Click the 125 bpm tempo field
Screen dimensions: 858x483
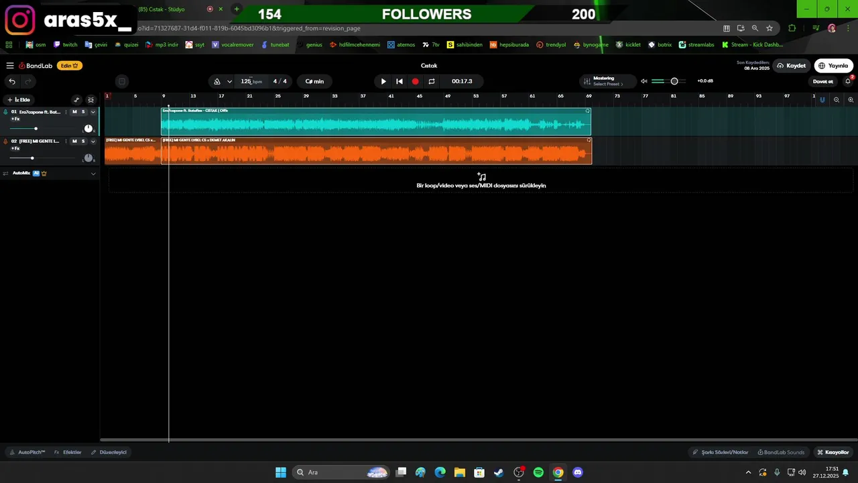click(251, 81)
